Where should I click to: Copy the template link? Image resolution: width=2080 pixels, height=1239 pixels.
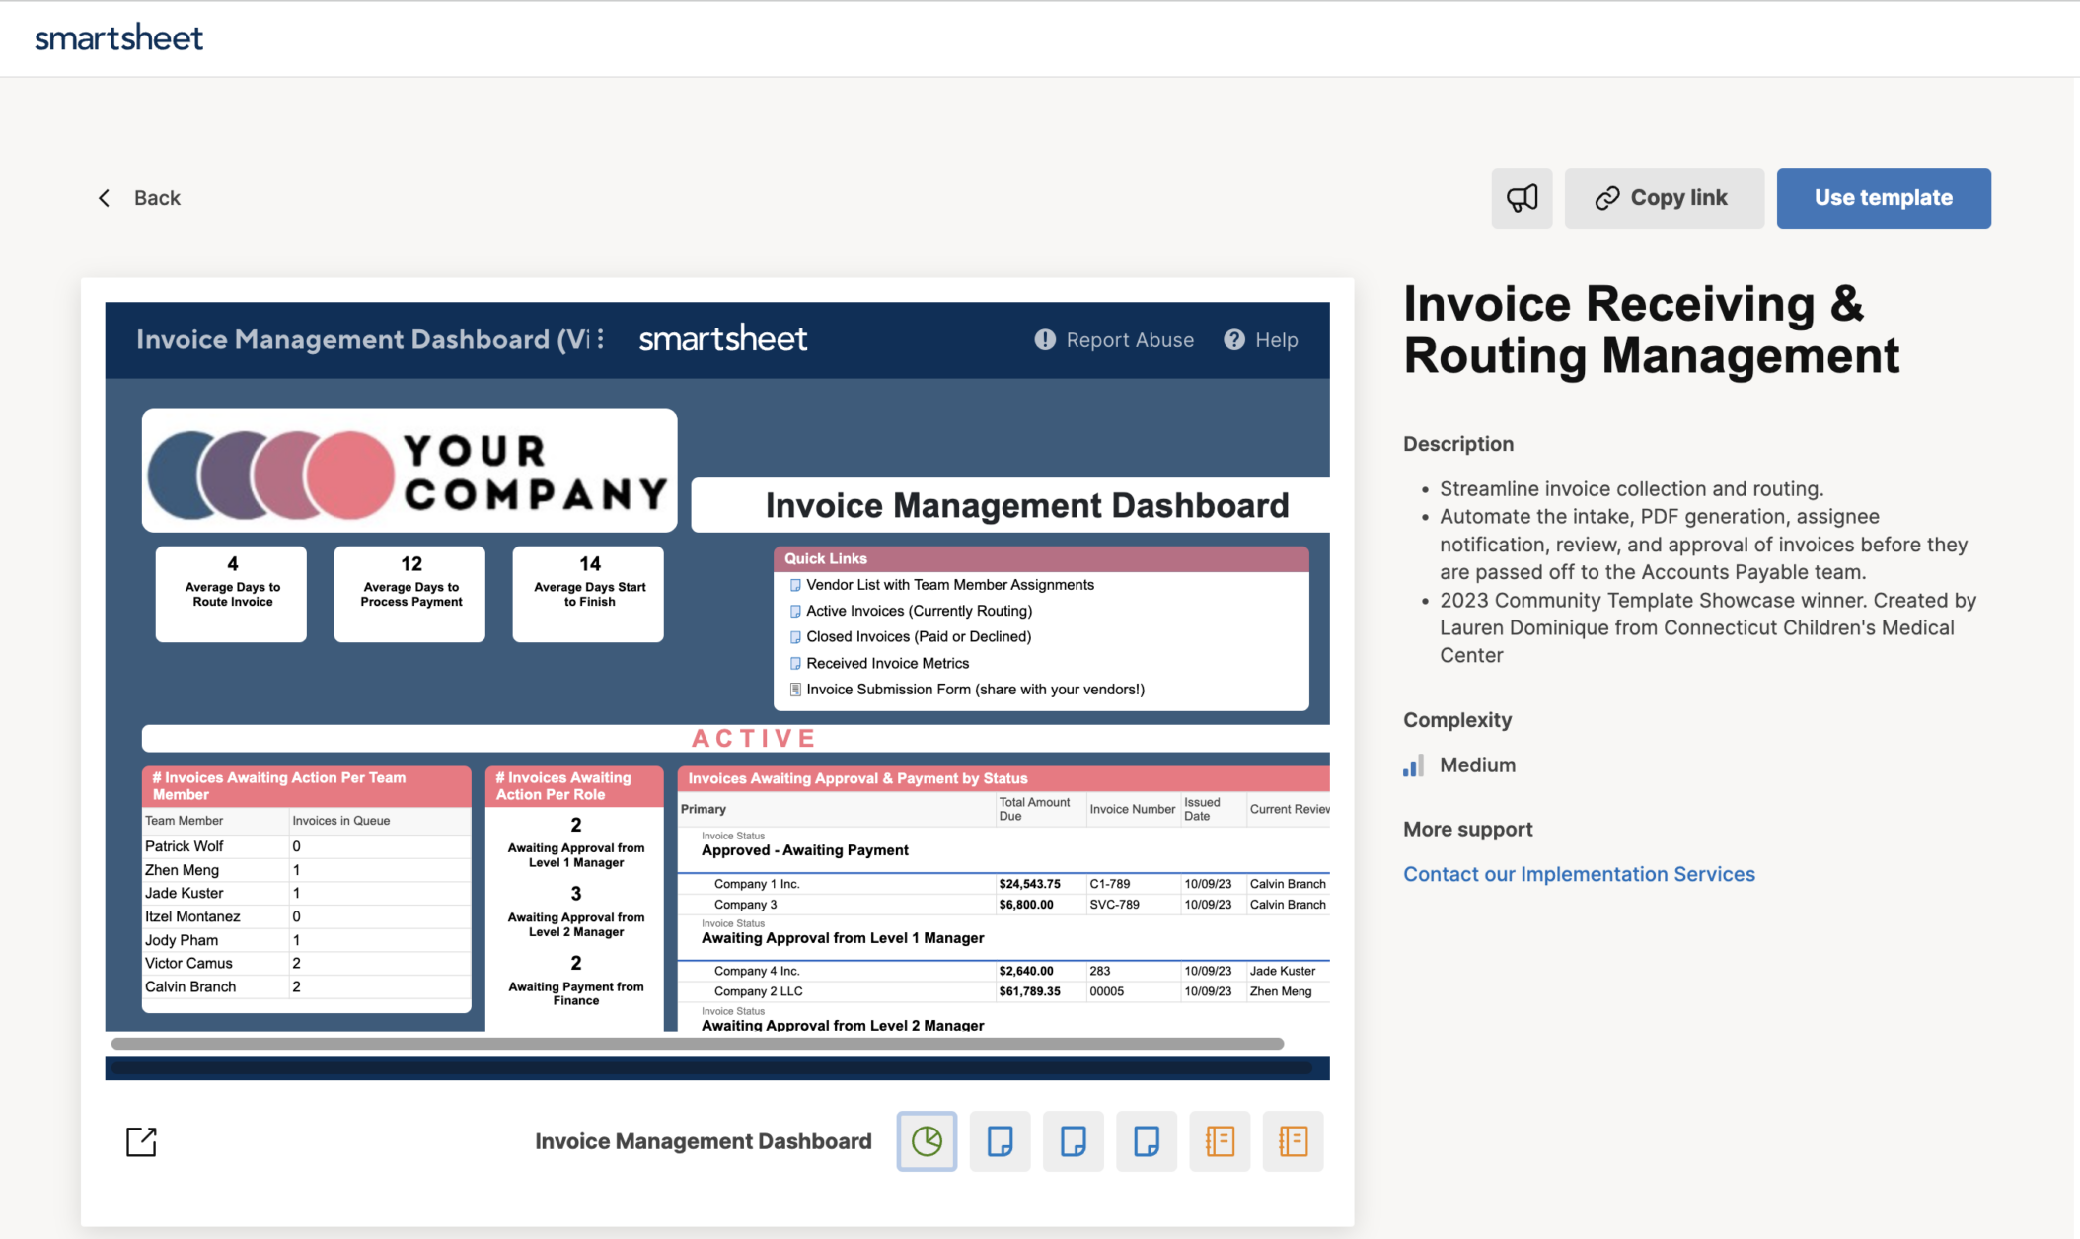click(1664, 198)
